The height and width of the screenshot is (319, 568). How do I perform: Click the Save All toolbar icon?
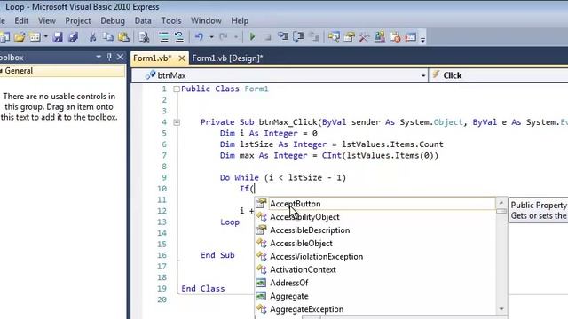73,37
